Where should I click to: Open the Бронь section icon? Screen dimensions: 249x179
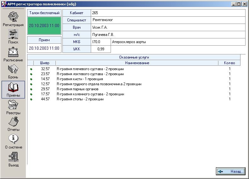tap(13, 69)
